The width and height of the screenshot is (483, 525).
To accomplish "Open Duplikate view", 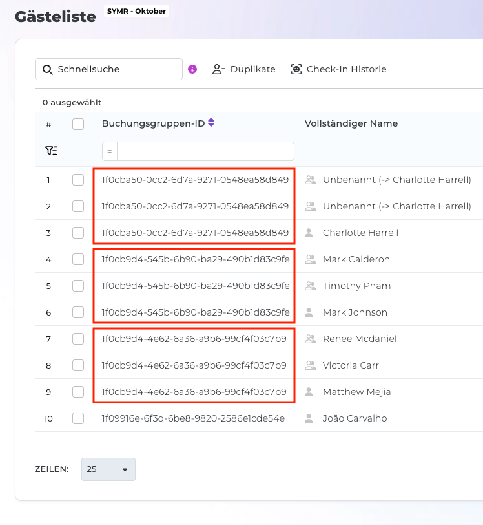I will 252,69.
